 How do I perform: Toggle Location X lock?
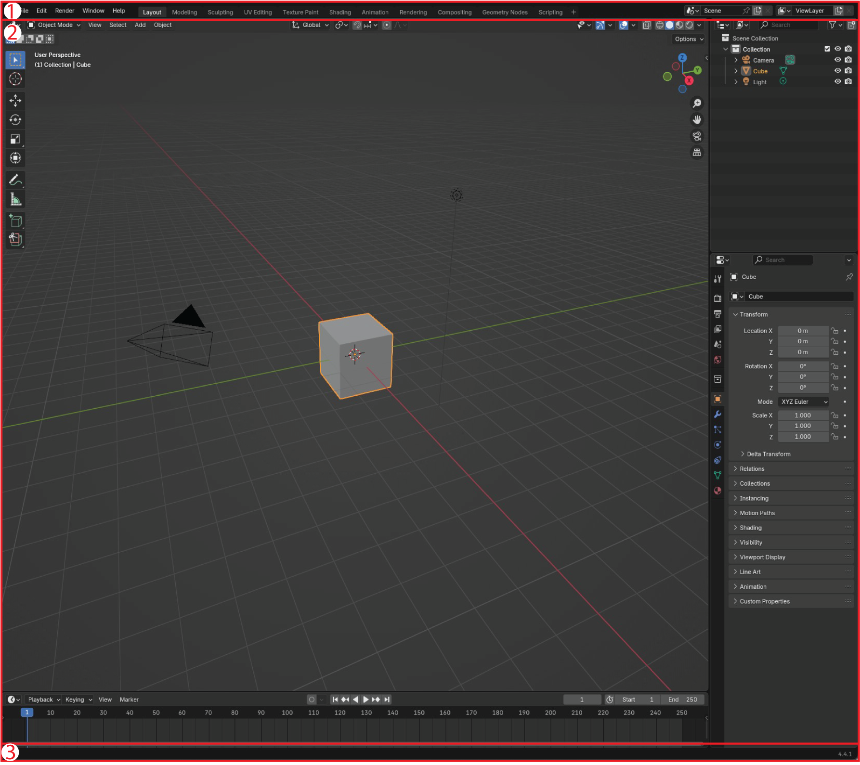point(835,331)
